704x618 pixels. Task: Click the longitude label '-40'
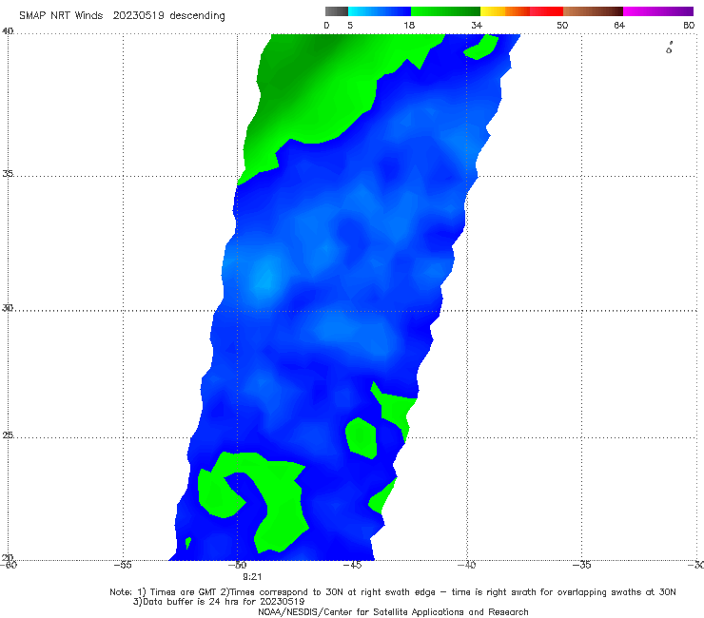coord(466,565)
